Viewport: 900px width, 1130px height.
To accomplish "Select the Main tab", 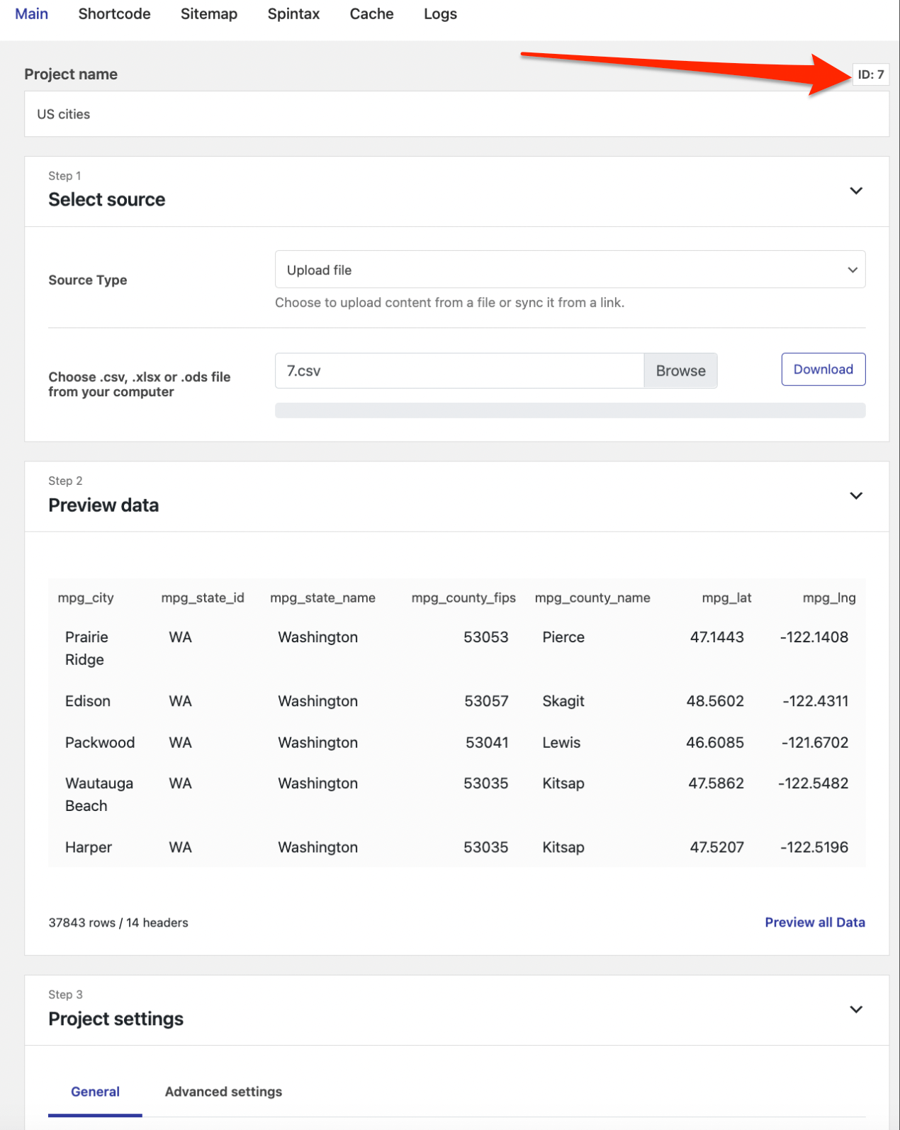I will pyautogui.click(x=31, y=14).
